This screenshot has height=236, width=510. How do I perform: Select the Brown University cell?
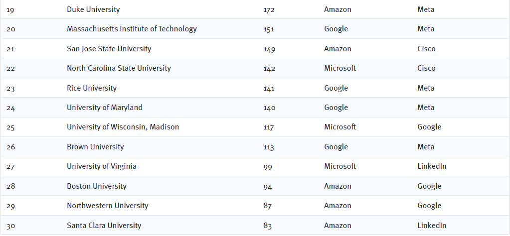(x=95, y=147)
